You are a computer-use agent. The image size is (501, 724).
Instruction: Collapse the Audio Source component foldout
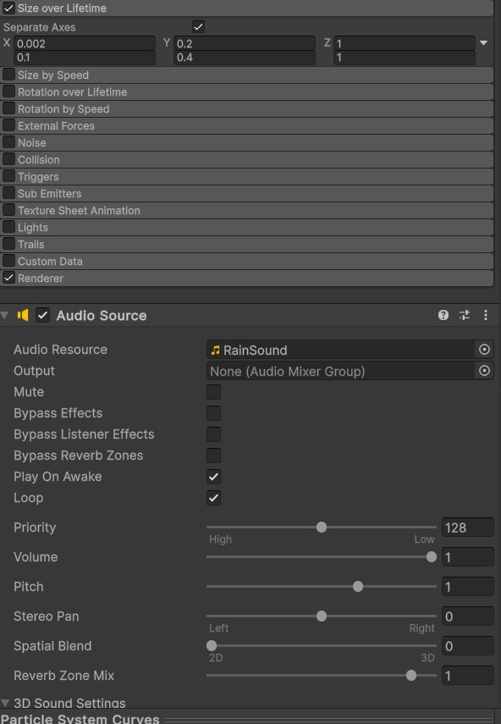[5, 315]
